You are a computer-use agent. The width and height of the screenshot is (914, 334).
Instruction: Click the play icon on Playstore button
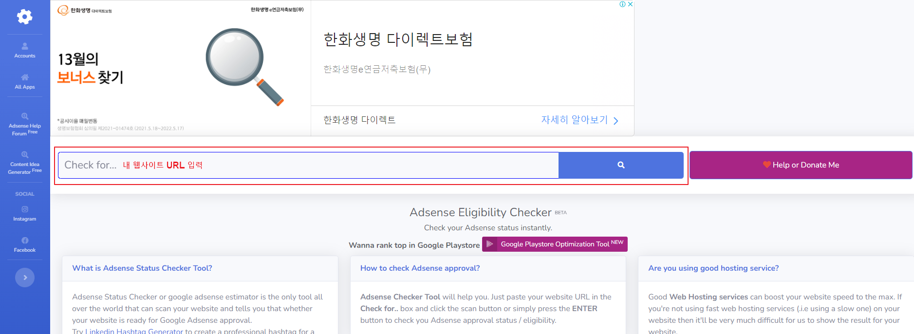coord(490,244)
